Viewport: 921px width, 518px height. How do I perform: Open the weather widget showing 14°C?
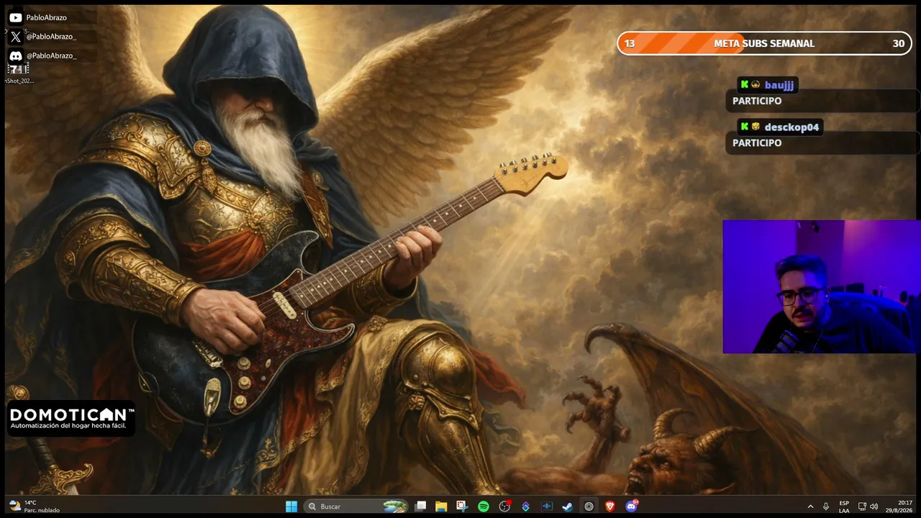coord(35,506)
